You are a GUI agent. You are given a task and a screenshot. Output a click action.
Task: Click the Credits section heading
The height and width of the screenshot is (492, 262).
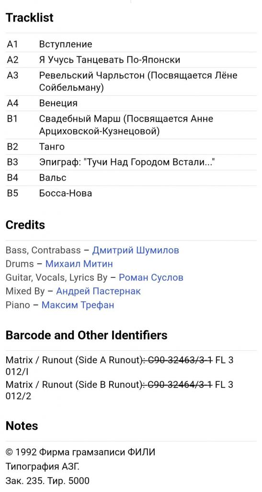tap(25, 225)
